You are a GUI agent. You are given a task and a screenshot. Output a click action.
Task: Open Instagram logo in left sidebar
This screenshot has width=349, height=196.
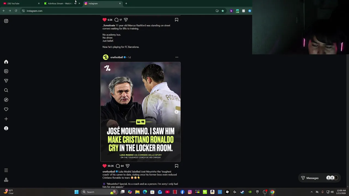click(6, 21)
